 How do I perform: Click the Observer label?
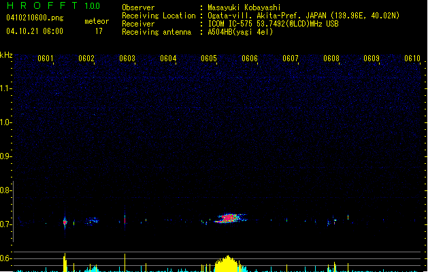pyautogui.click(x=138, y=7)
